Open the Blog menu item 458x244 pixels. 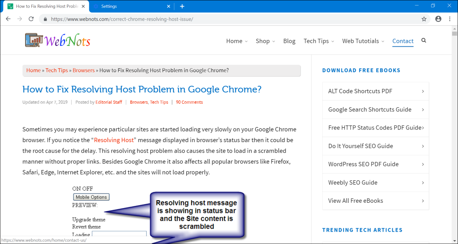pos(289,41)
